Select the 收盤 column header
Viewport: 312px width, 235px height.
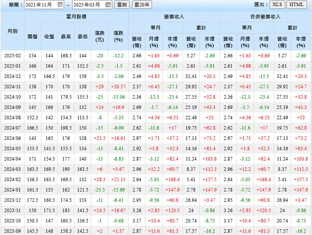pyautogui.click(x=49, y=36)
